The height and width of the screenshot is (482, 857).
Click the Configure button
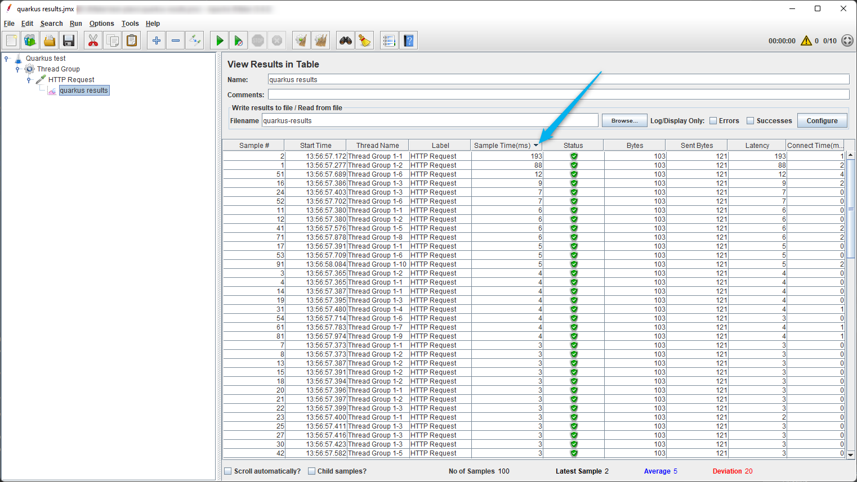point(822,121)
